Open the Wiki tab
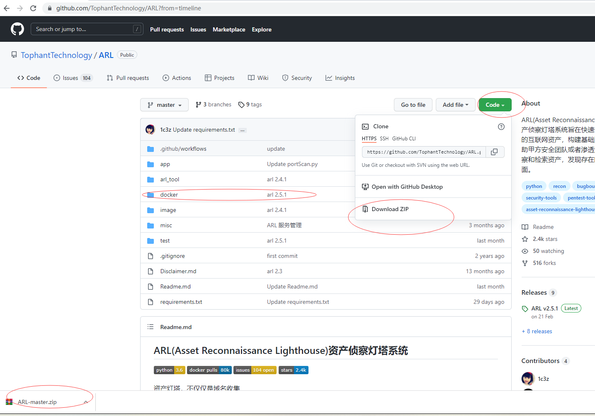The height and width of the screenshot is (416, 595). [258, 78]
